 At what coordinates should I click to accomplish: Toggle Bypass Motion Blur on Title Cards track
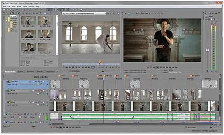[30, 82]
